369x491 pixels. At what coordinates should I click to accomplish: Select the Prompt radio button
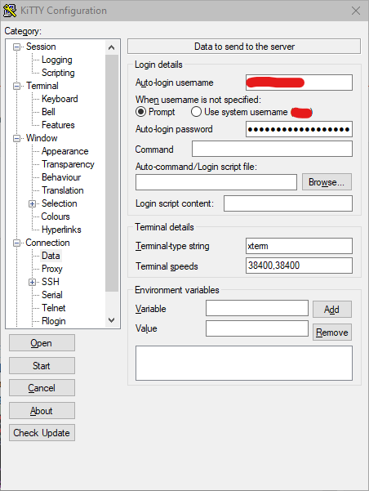coord(141,112)
